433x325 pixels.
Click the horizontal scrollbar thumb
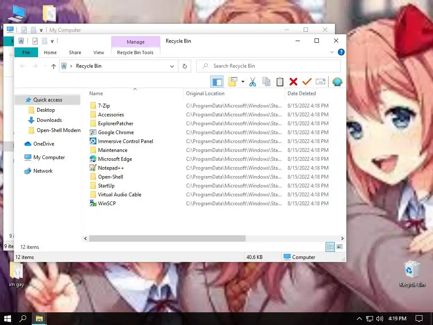pos(167,238)
